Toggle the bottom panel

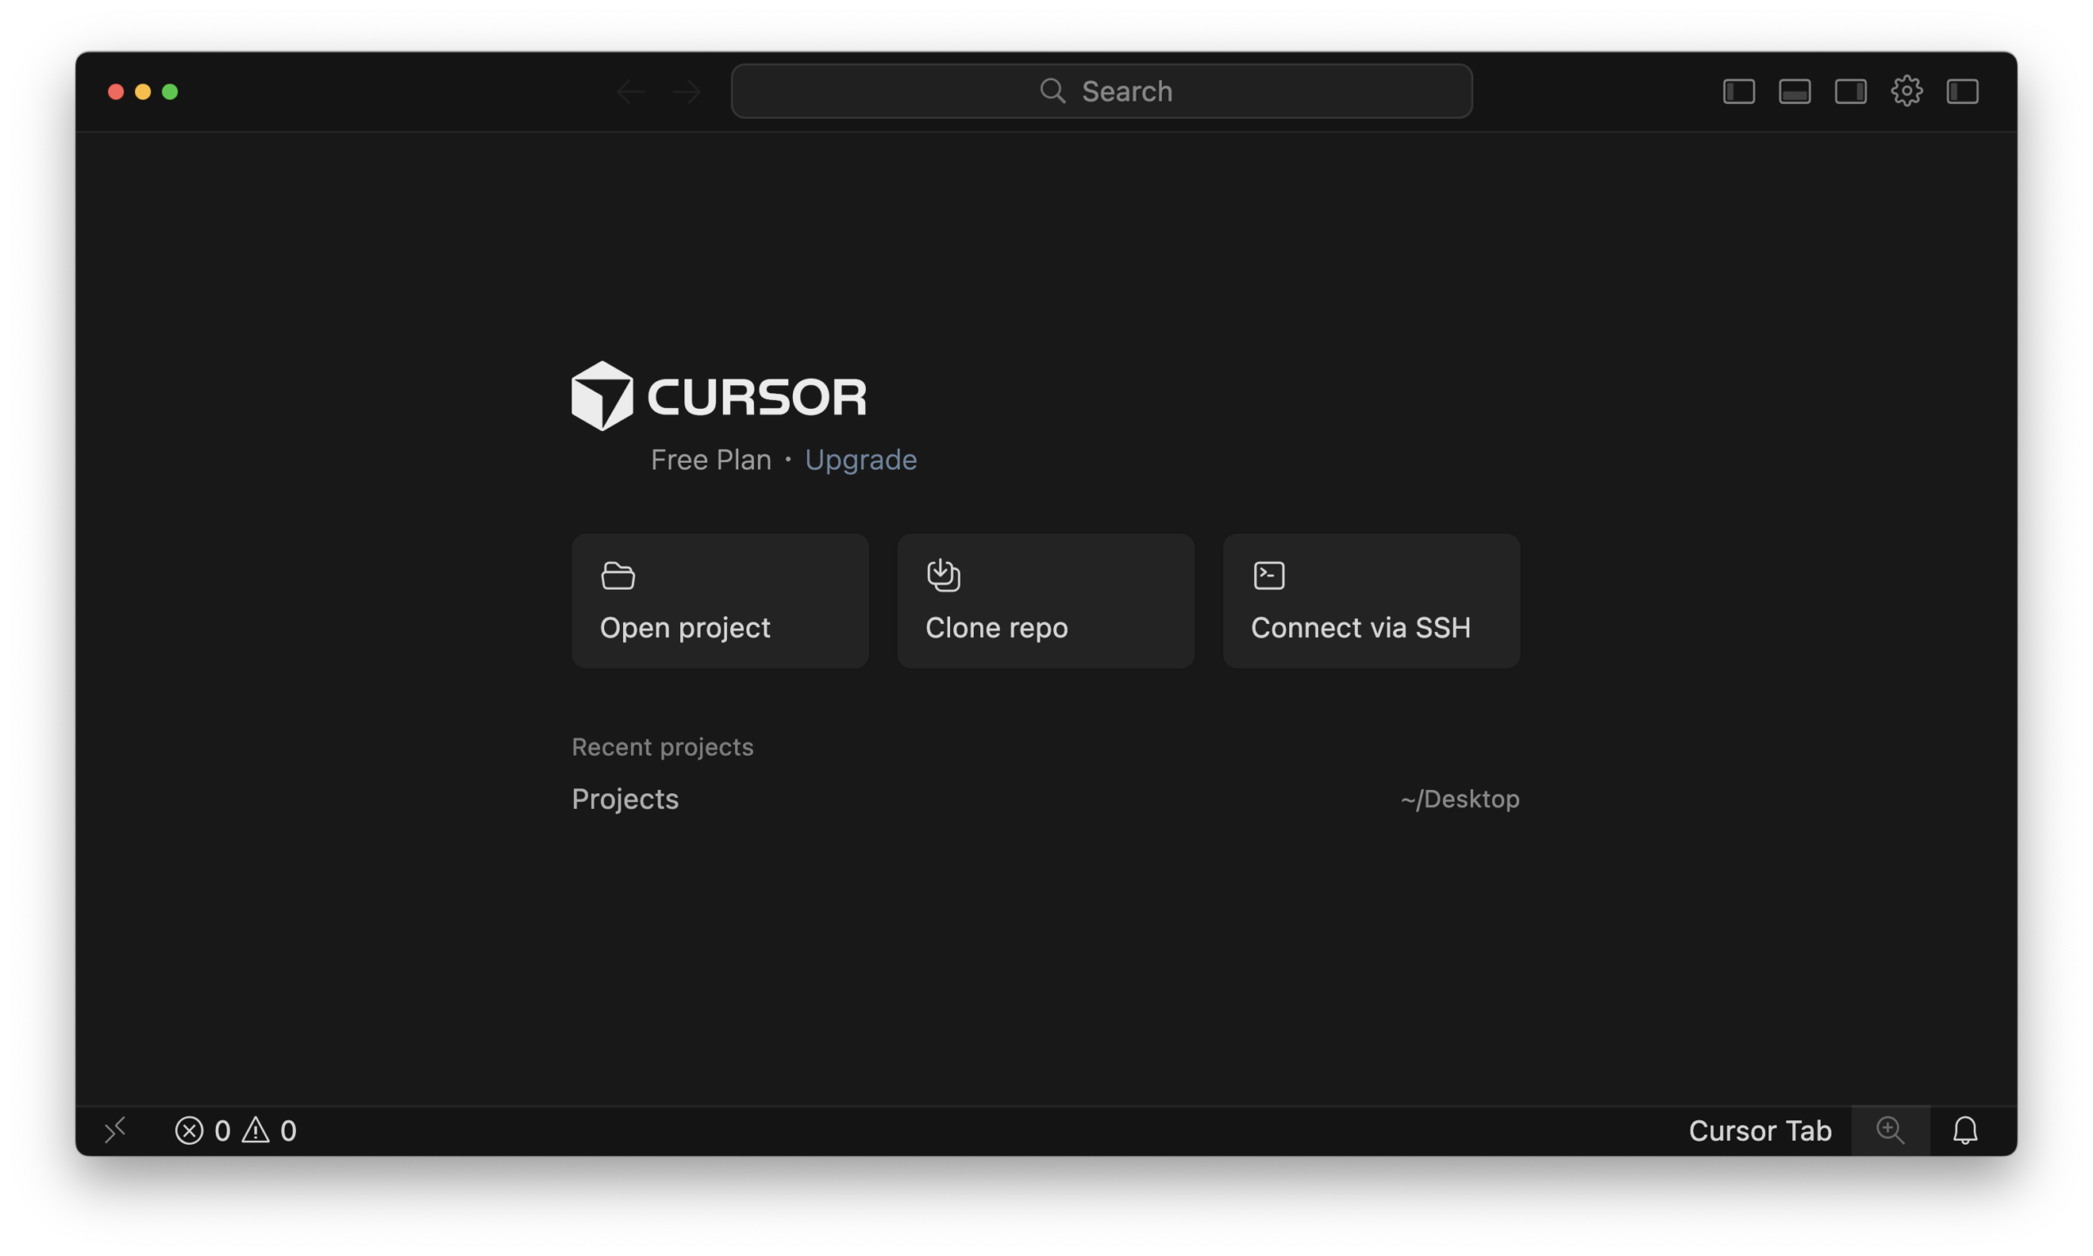coord(1795,91)
